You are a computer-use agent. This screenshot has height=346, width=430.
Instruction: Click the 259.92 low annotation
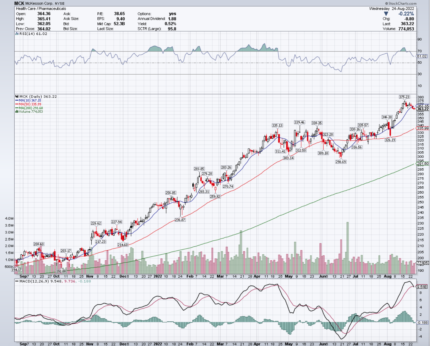215,197
